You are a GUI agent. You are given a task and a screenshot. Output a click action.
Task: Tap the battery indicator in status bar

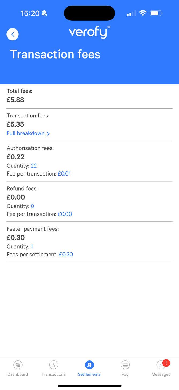(156, 13)
